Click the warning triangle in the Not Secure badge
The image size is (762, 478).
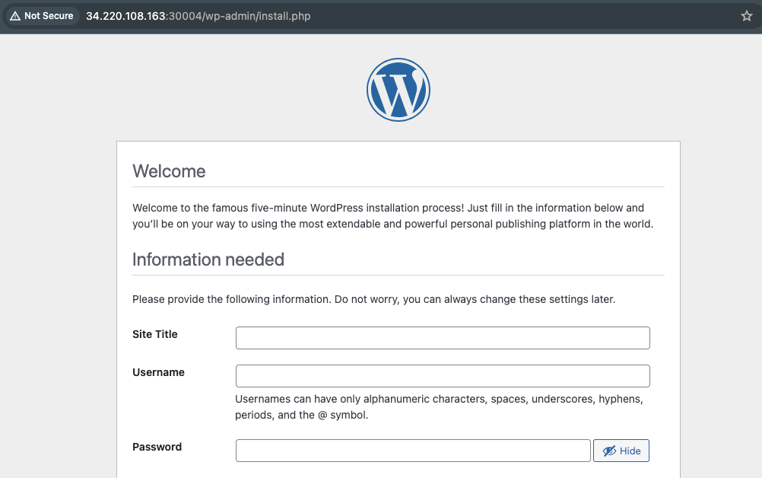[15, 15]
